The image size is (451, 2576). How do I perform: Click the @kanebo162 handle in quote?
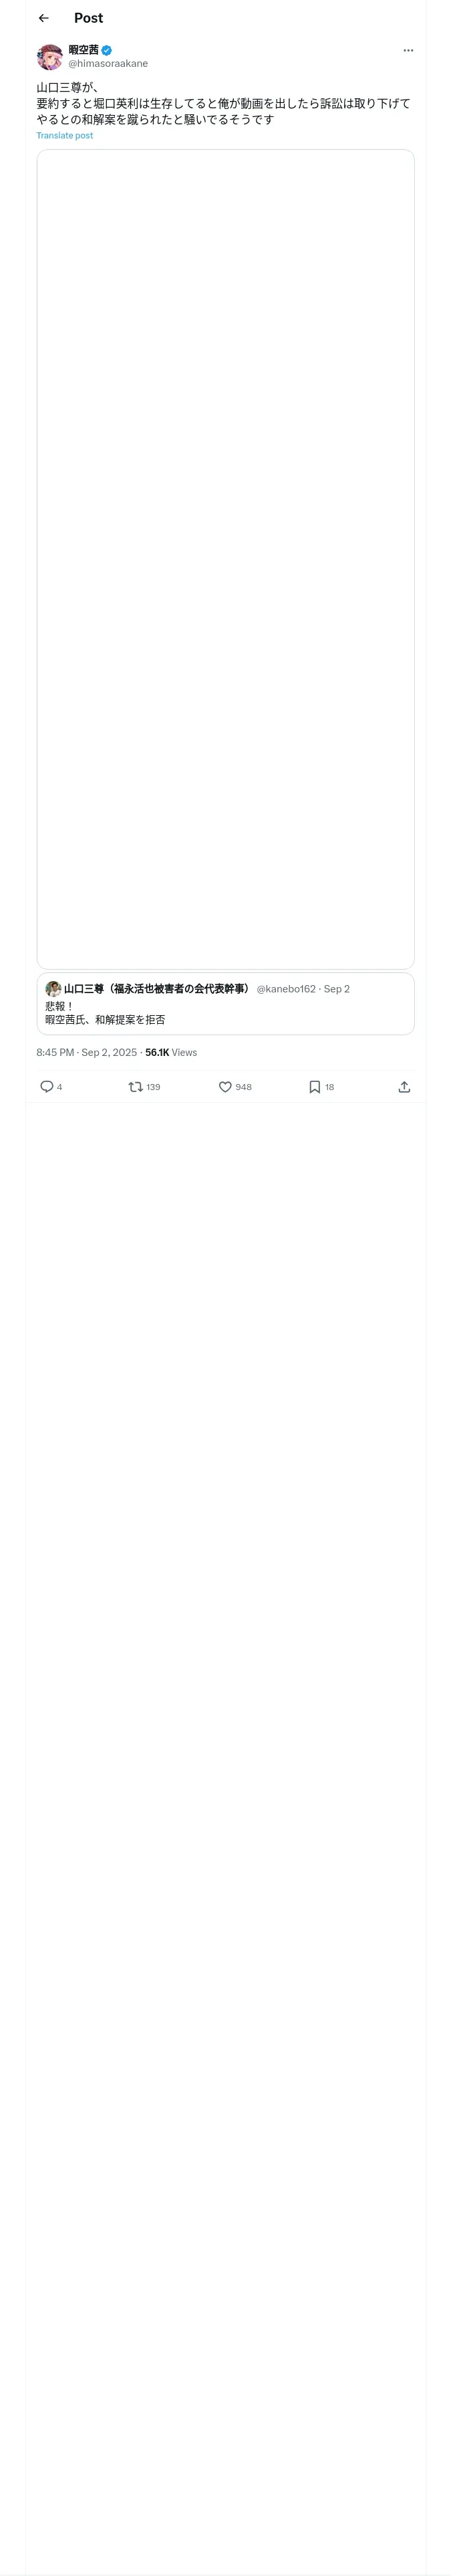click(286, 988)
